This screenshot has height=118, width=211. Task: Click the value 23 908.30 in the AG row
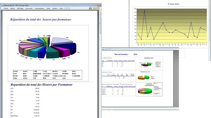[x=36, y=110]
